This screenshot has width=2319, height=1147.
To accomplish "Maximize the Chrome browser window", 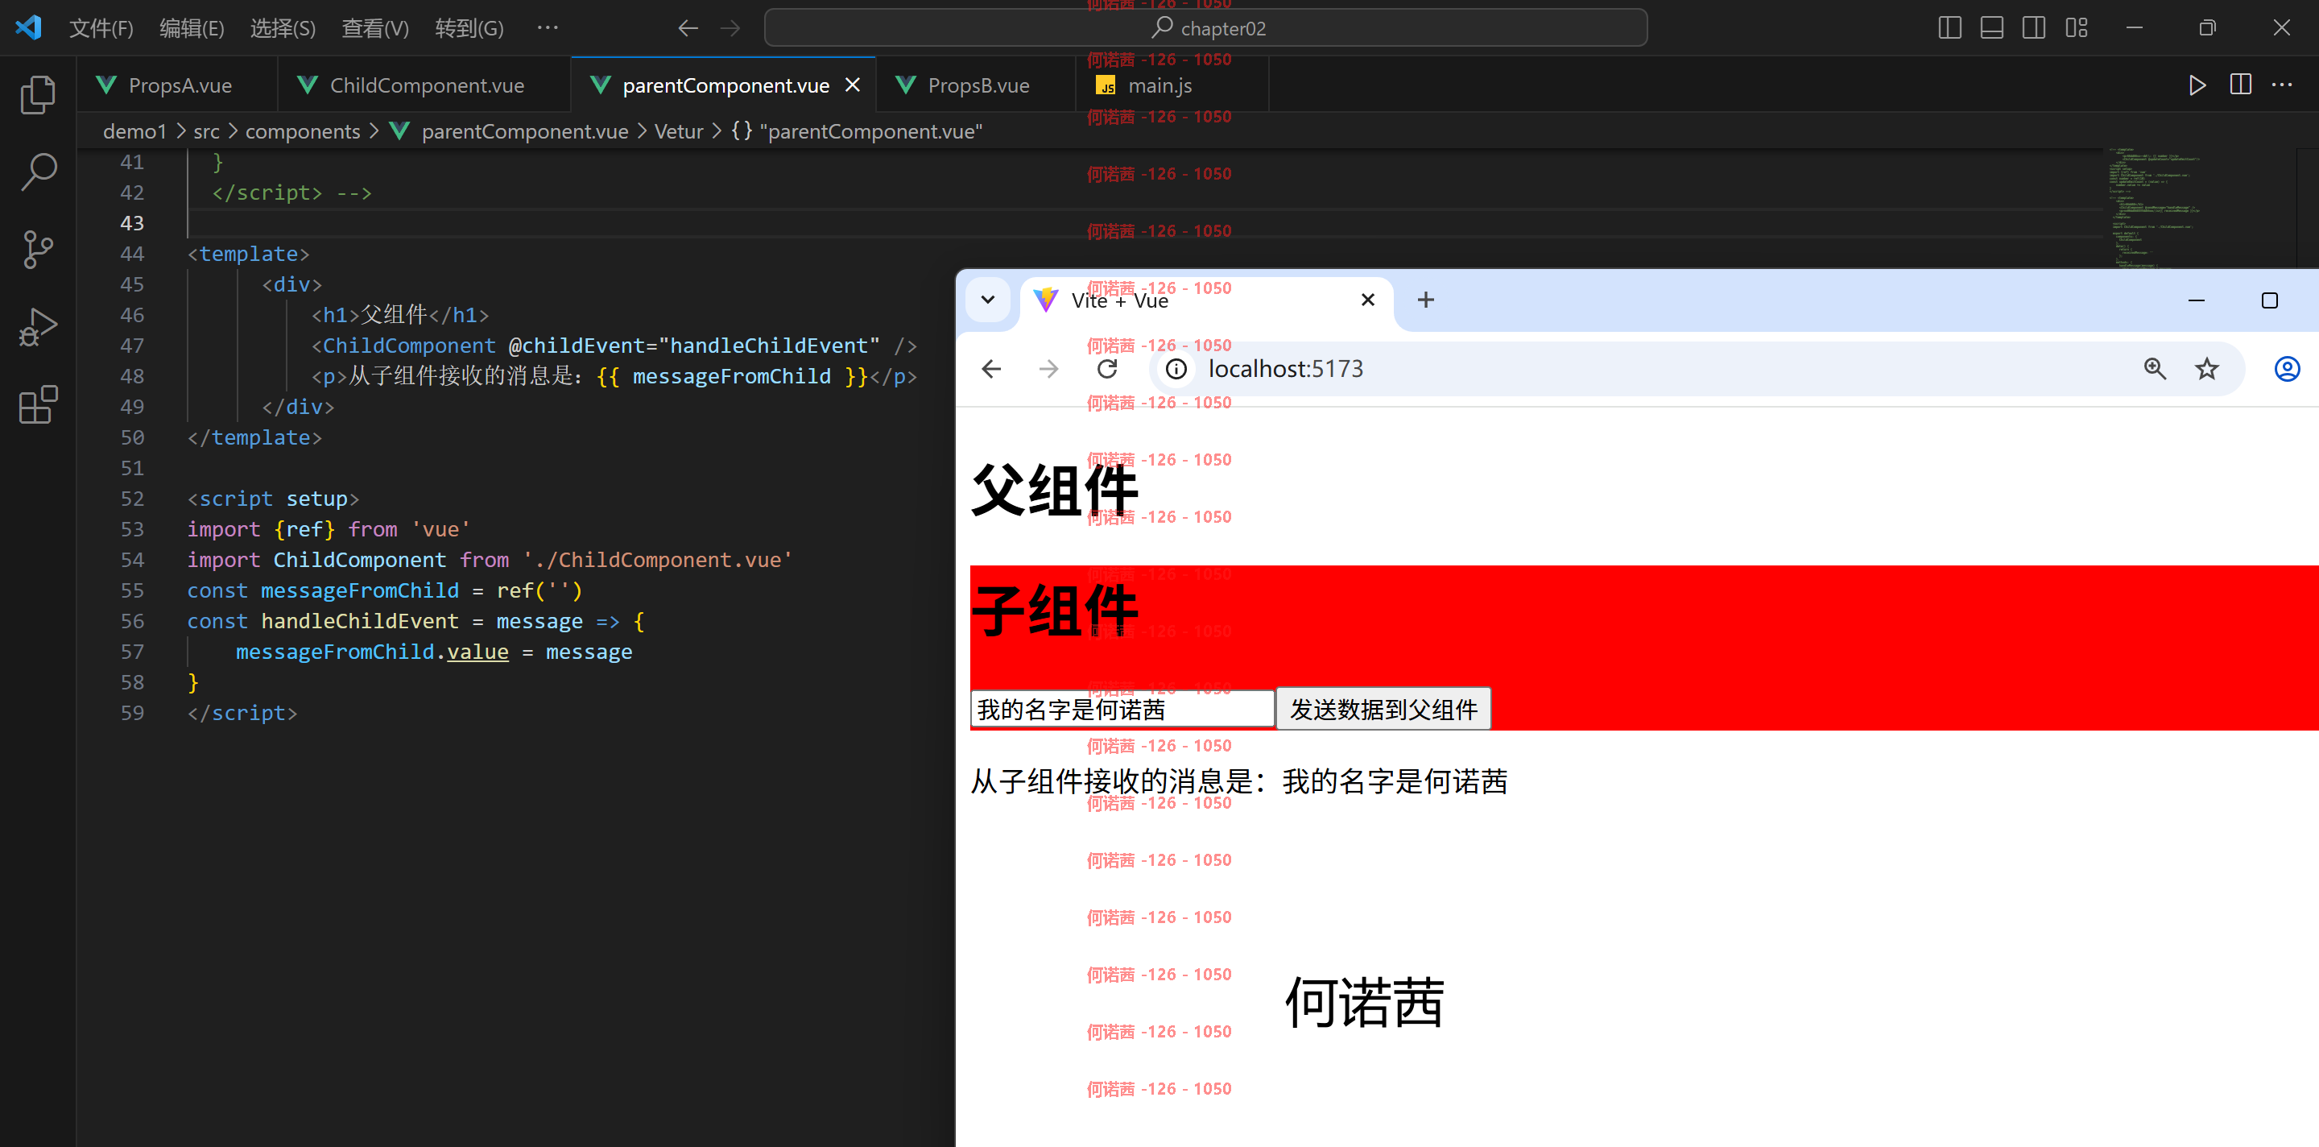I will (2270, 300).
